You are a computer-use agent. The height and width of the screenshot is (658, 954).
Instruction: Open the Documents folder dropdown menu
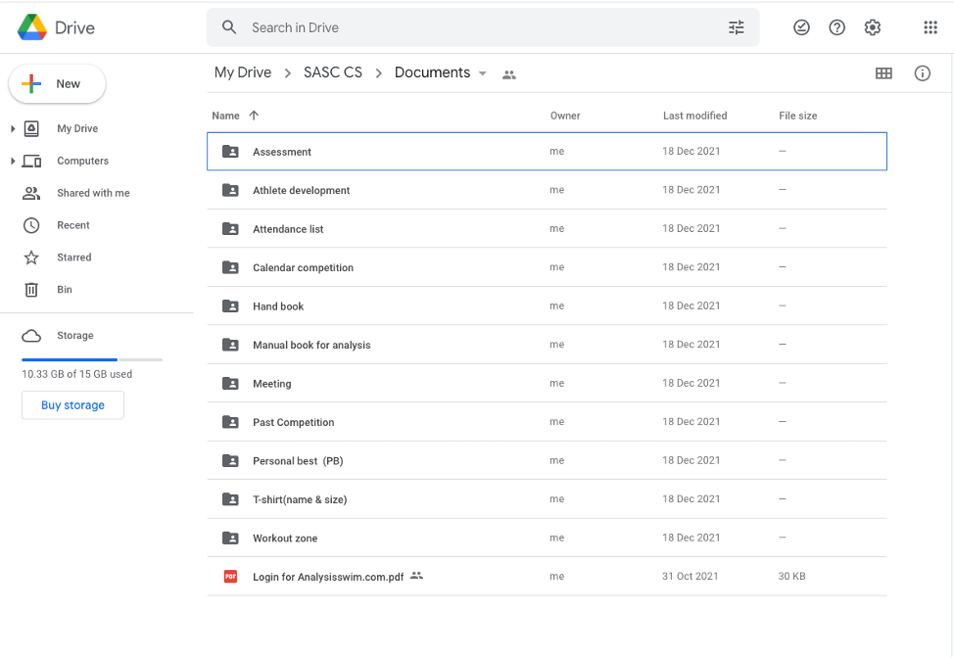(x=482, y=73)
